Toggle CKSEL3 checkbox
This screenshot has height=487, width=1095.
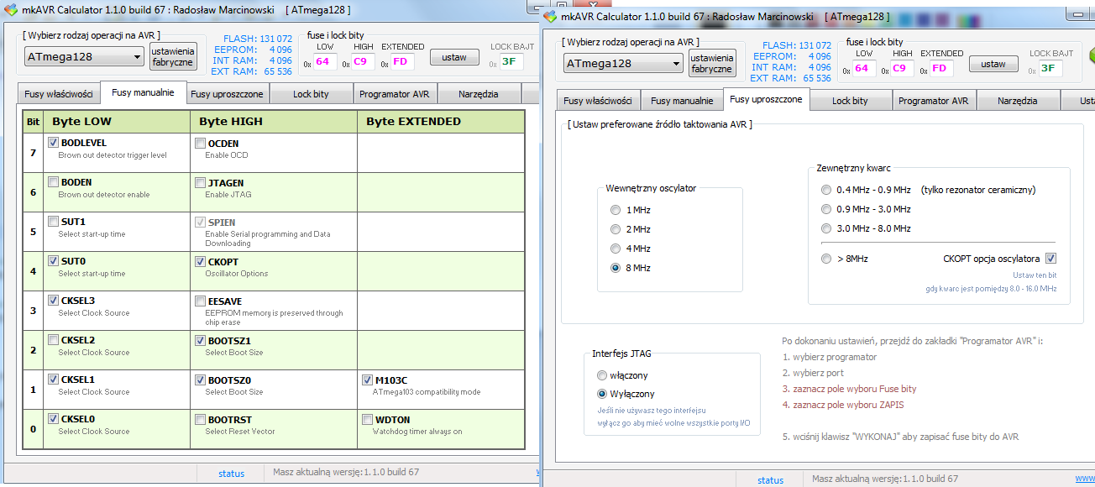(x=53, y=301)
